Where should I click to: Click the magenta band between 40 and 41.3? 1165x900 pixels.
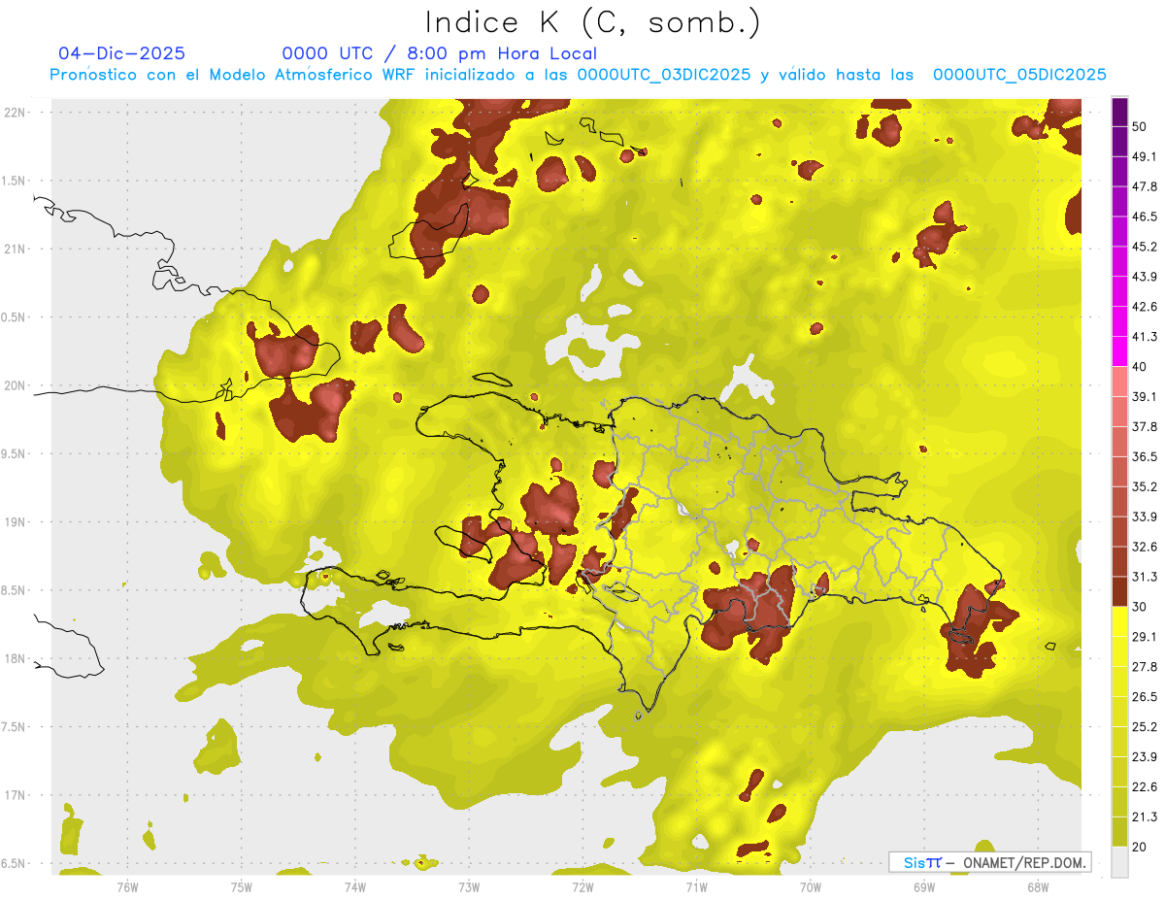pos(1119,352)
